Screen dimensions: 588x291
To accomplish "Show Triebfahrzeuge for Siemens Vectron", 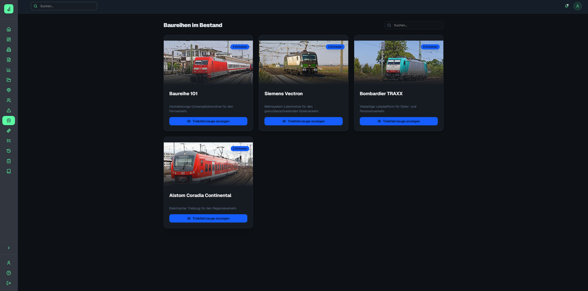I will [x=303, y=121].
